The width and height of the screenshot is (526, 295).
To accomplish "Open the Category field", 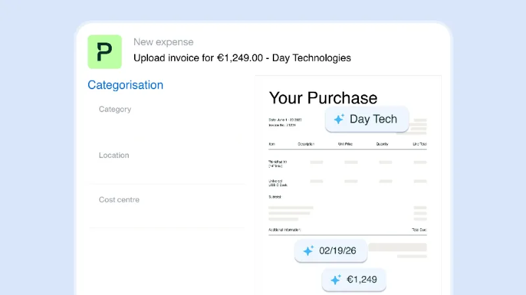I will 167,119.
